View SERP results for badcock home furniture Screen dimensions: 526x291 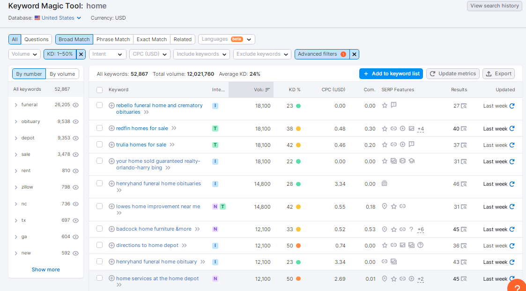[464, 230]
